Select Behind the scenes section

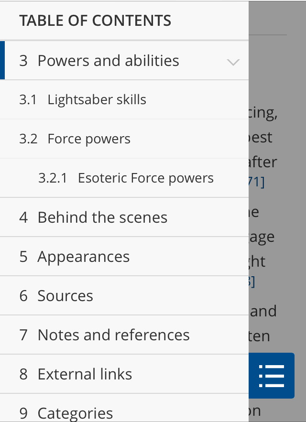pos(102,217)
